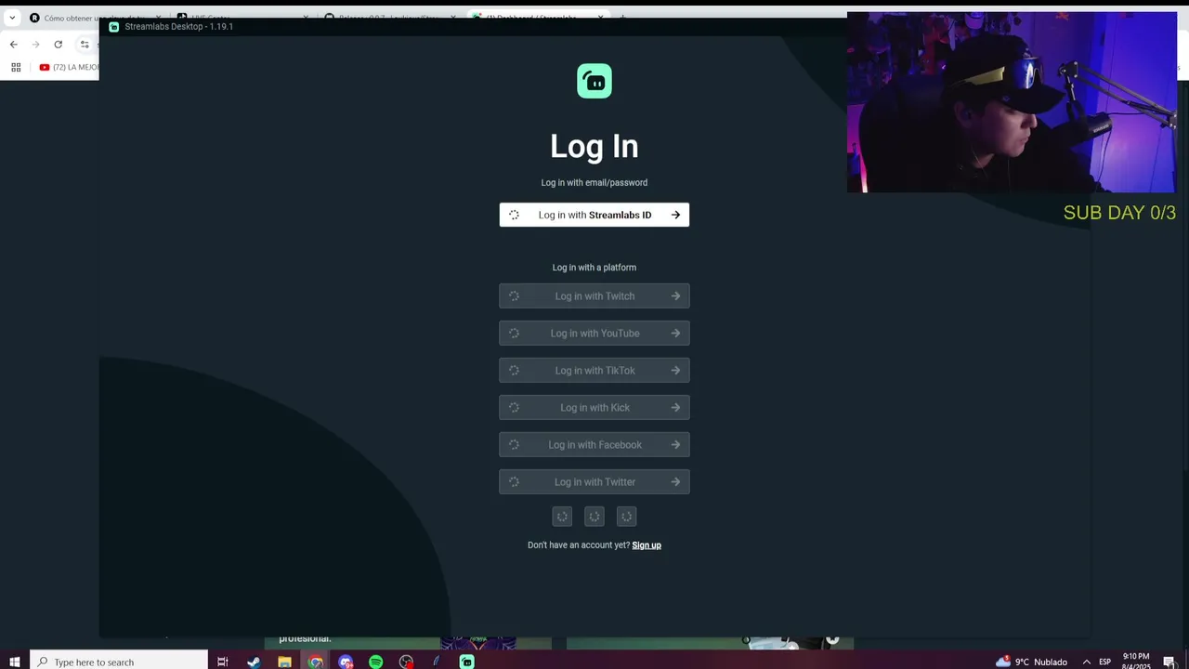Show hidden system tray icons

coord(1086,662)
